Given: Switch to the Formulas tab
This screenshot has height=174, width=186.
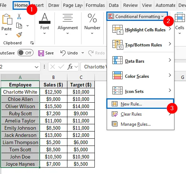Looking at the screenshot, I should point(95,5).
